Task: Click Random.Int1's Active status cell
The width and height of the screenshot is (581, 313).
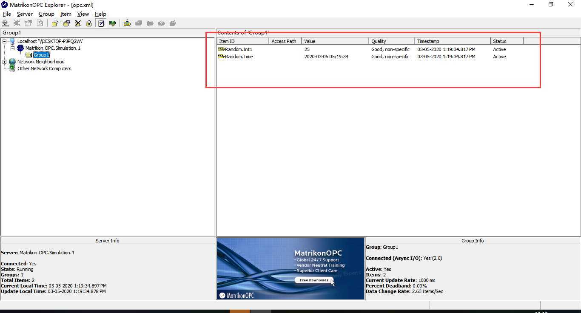Action: pos(499,49)
